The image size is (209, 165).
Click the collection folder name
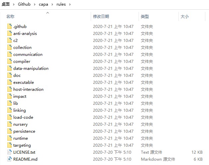tap(22, 47)
